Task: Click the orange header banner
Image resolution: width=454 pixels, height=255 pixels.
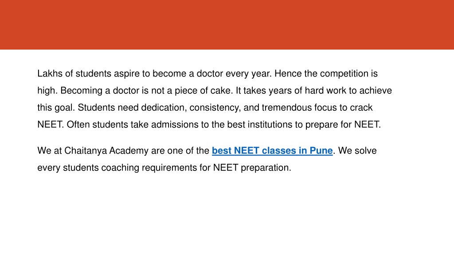Action: click(x=227, y=25)
